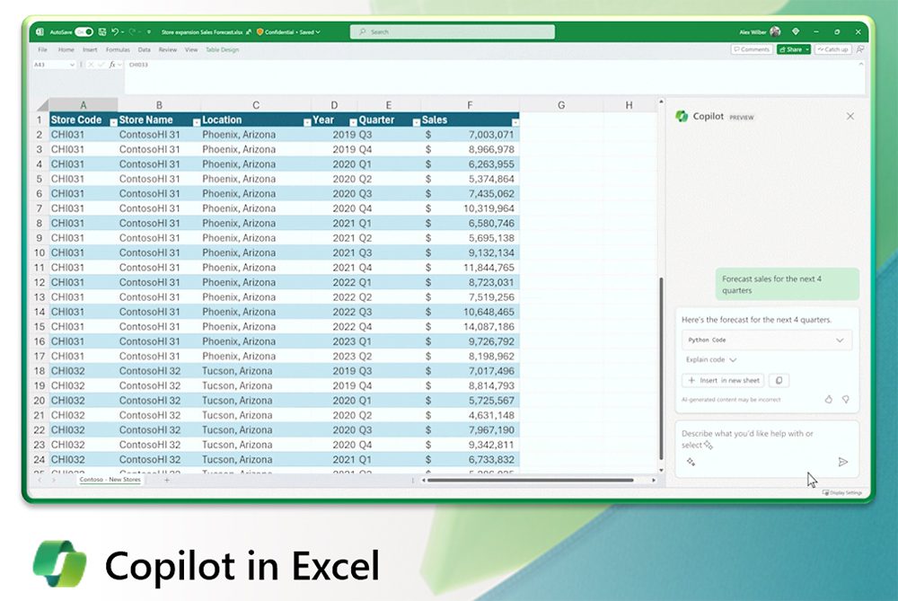898x601 pixels.
Task: Click the Excel app icon in title bar
Action: pos(40,32)
